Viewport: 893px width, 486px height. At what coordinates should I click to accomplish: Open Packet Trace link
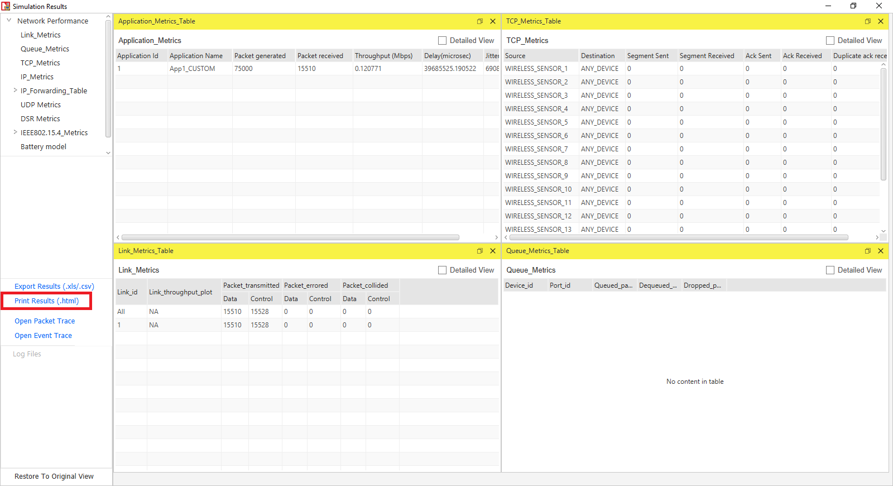coord(45,321)
